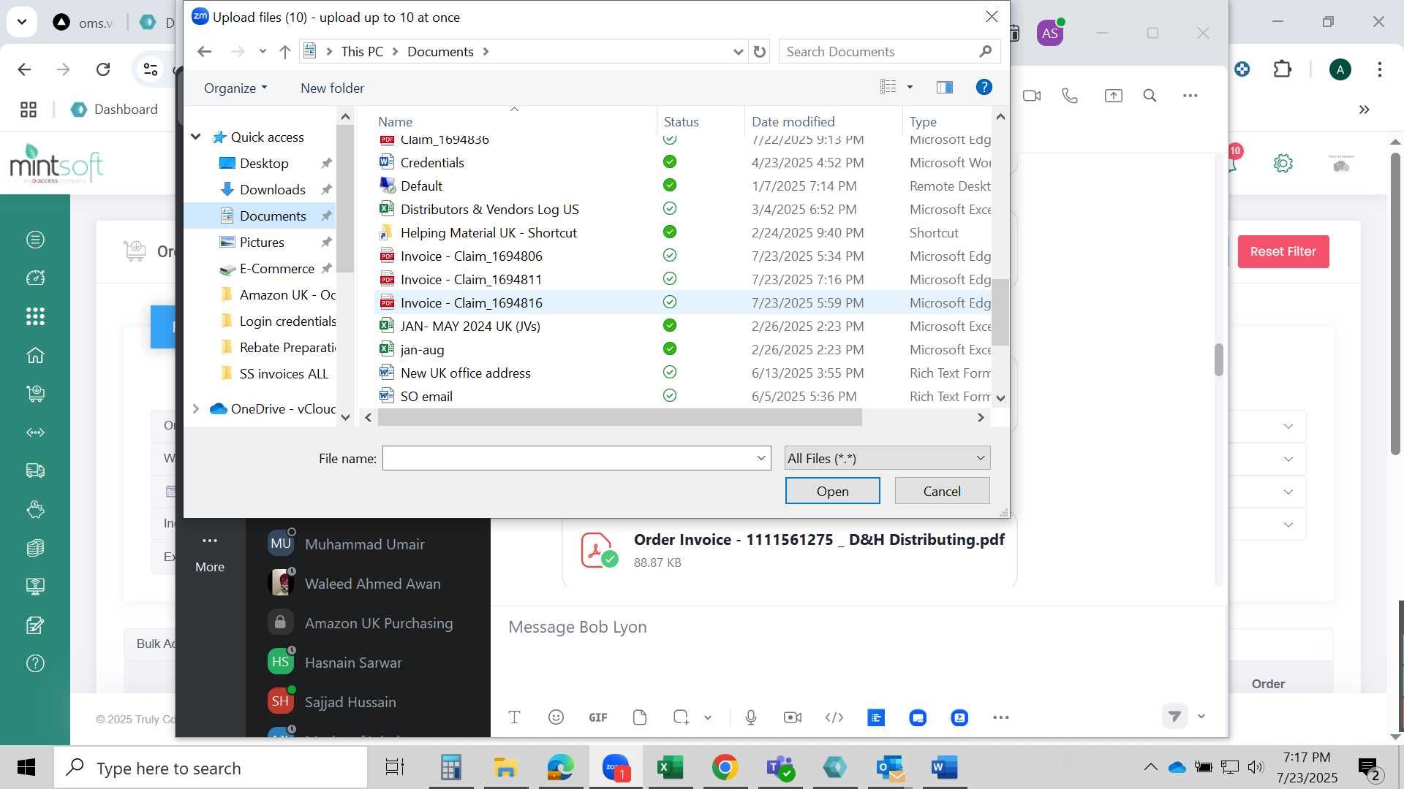This screenshot has height=789, width=1404.
Task: Go back in file dialog navigation
Action: tap(205, 52)
